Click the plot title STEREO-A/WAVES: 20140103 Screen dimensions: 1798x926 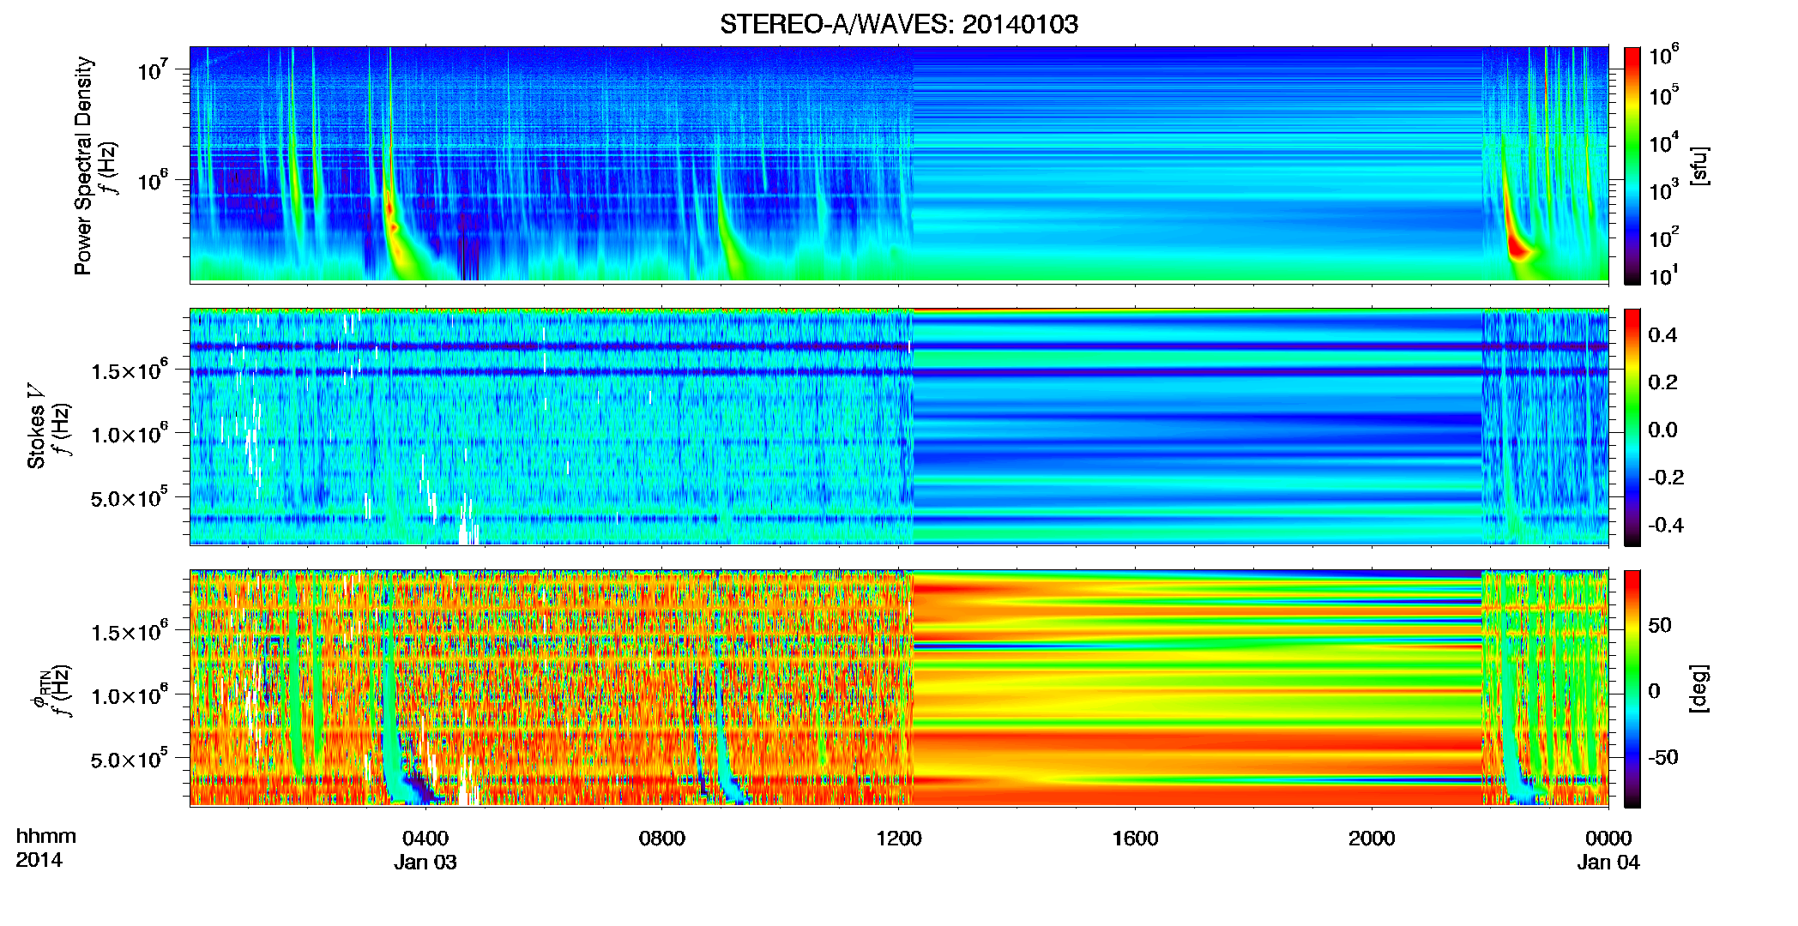899,24
